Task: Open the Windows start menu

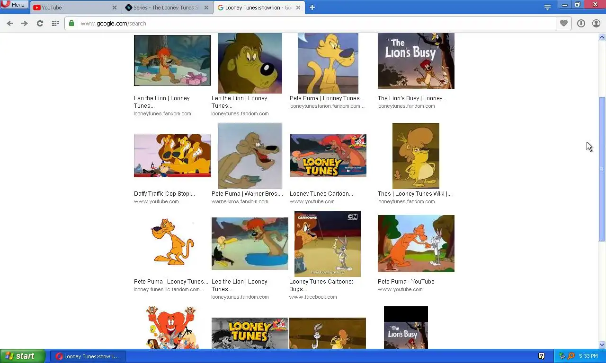Action: tap(23, 356)
